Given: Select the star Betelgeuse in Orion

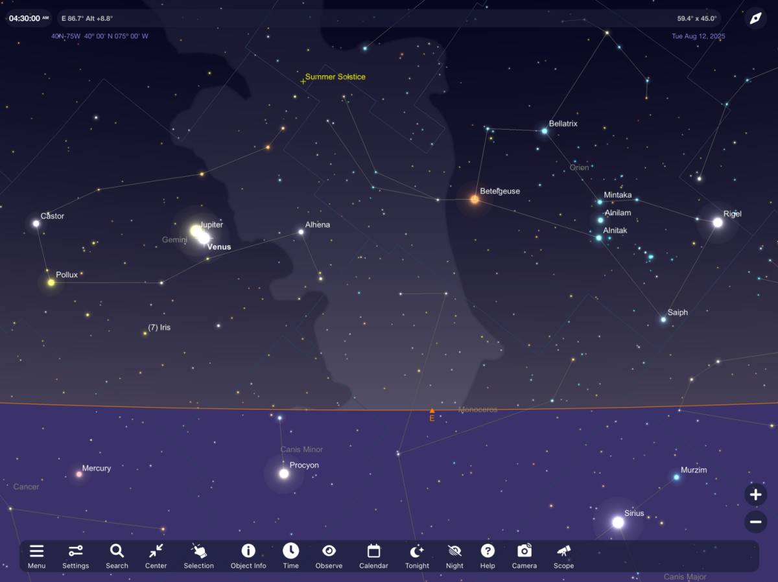Looking at the screenshot, I should pos(475,200).
